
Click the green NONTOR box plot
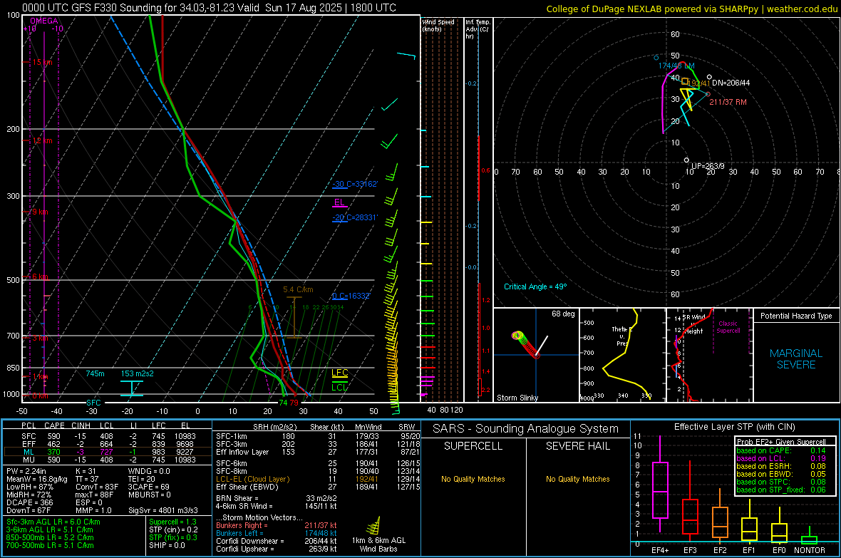click(810, 537)
